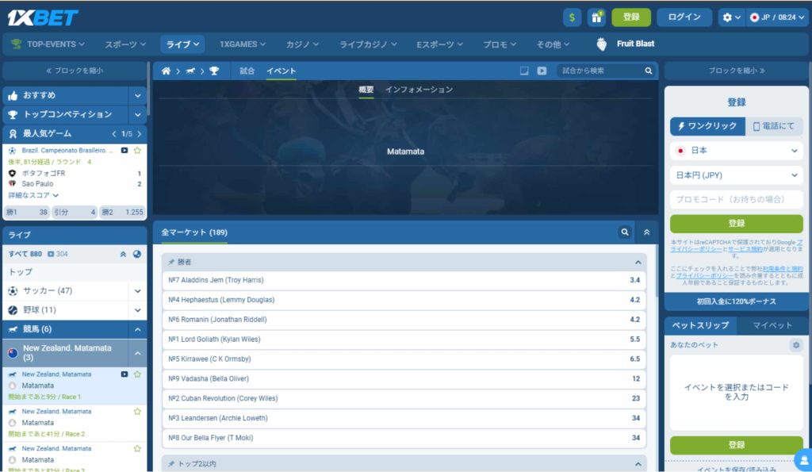Favorite Matamata Race 1 star
This screenshot has width=812, height=472.
pyautogui.click(x=137, y=374)
